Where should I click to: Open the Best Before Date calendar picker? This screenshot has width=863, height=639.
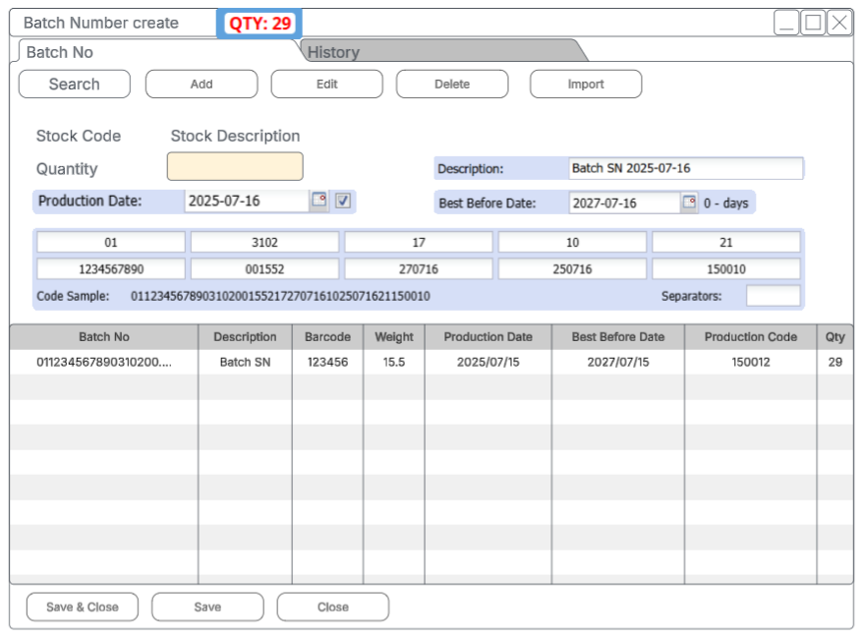click(x=689, y=203)
